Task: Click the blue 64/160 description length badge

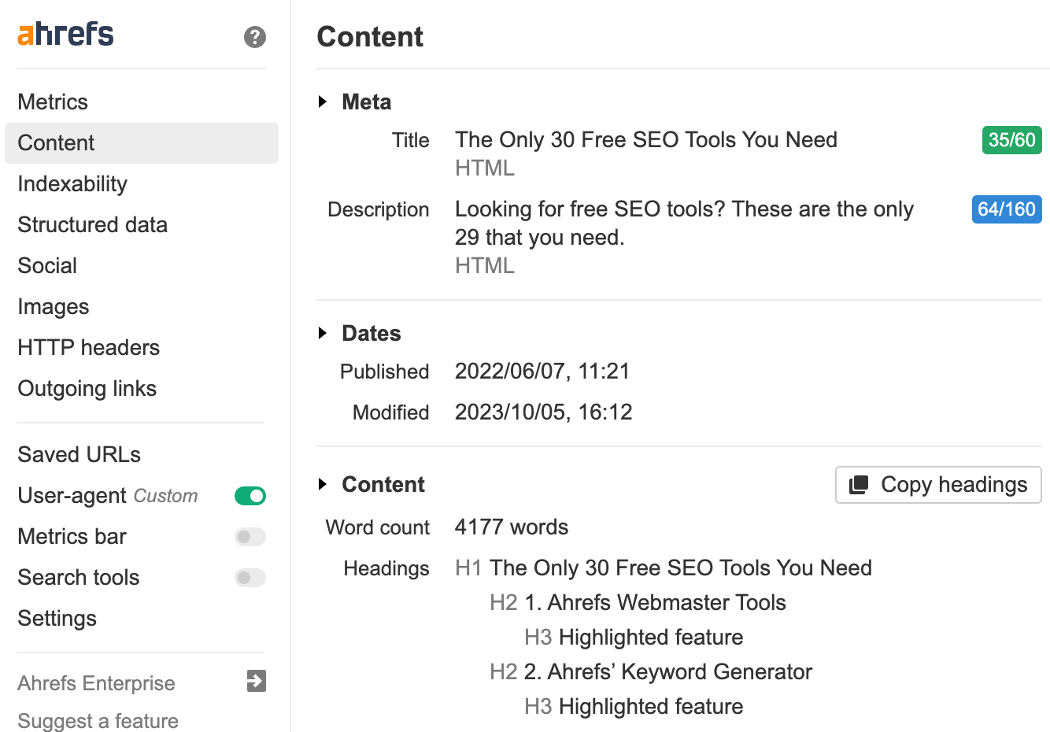Action: (1007, 209)
